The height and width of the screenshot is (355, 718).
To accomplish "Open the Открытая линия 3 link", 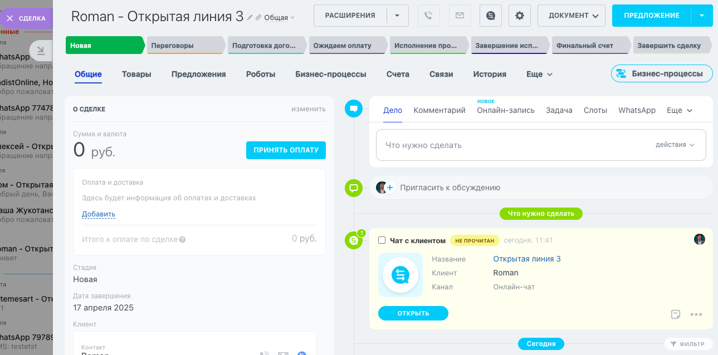I will 527,259.
